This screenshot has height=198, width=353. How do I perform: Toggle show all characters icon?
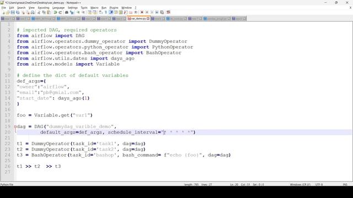click(x=106, y=12)
